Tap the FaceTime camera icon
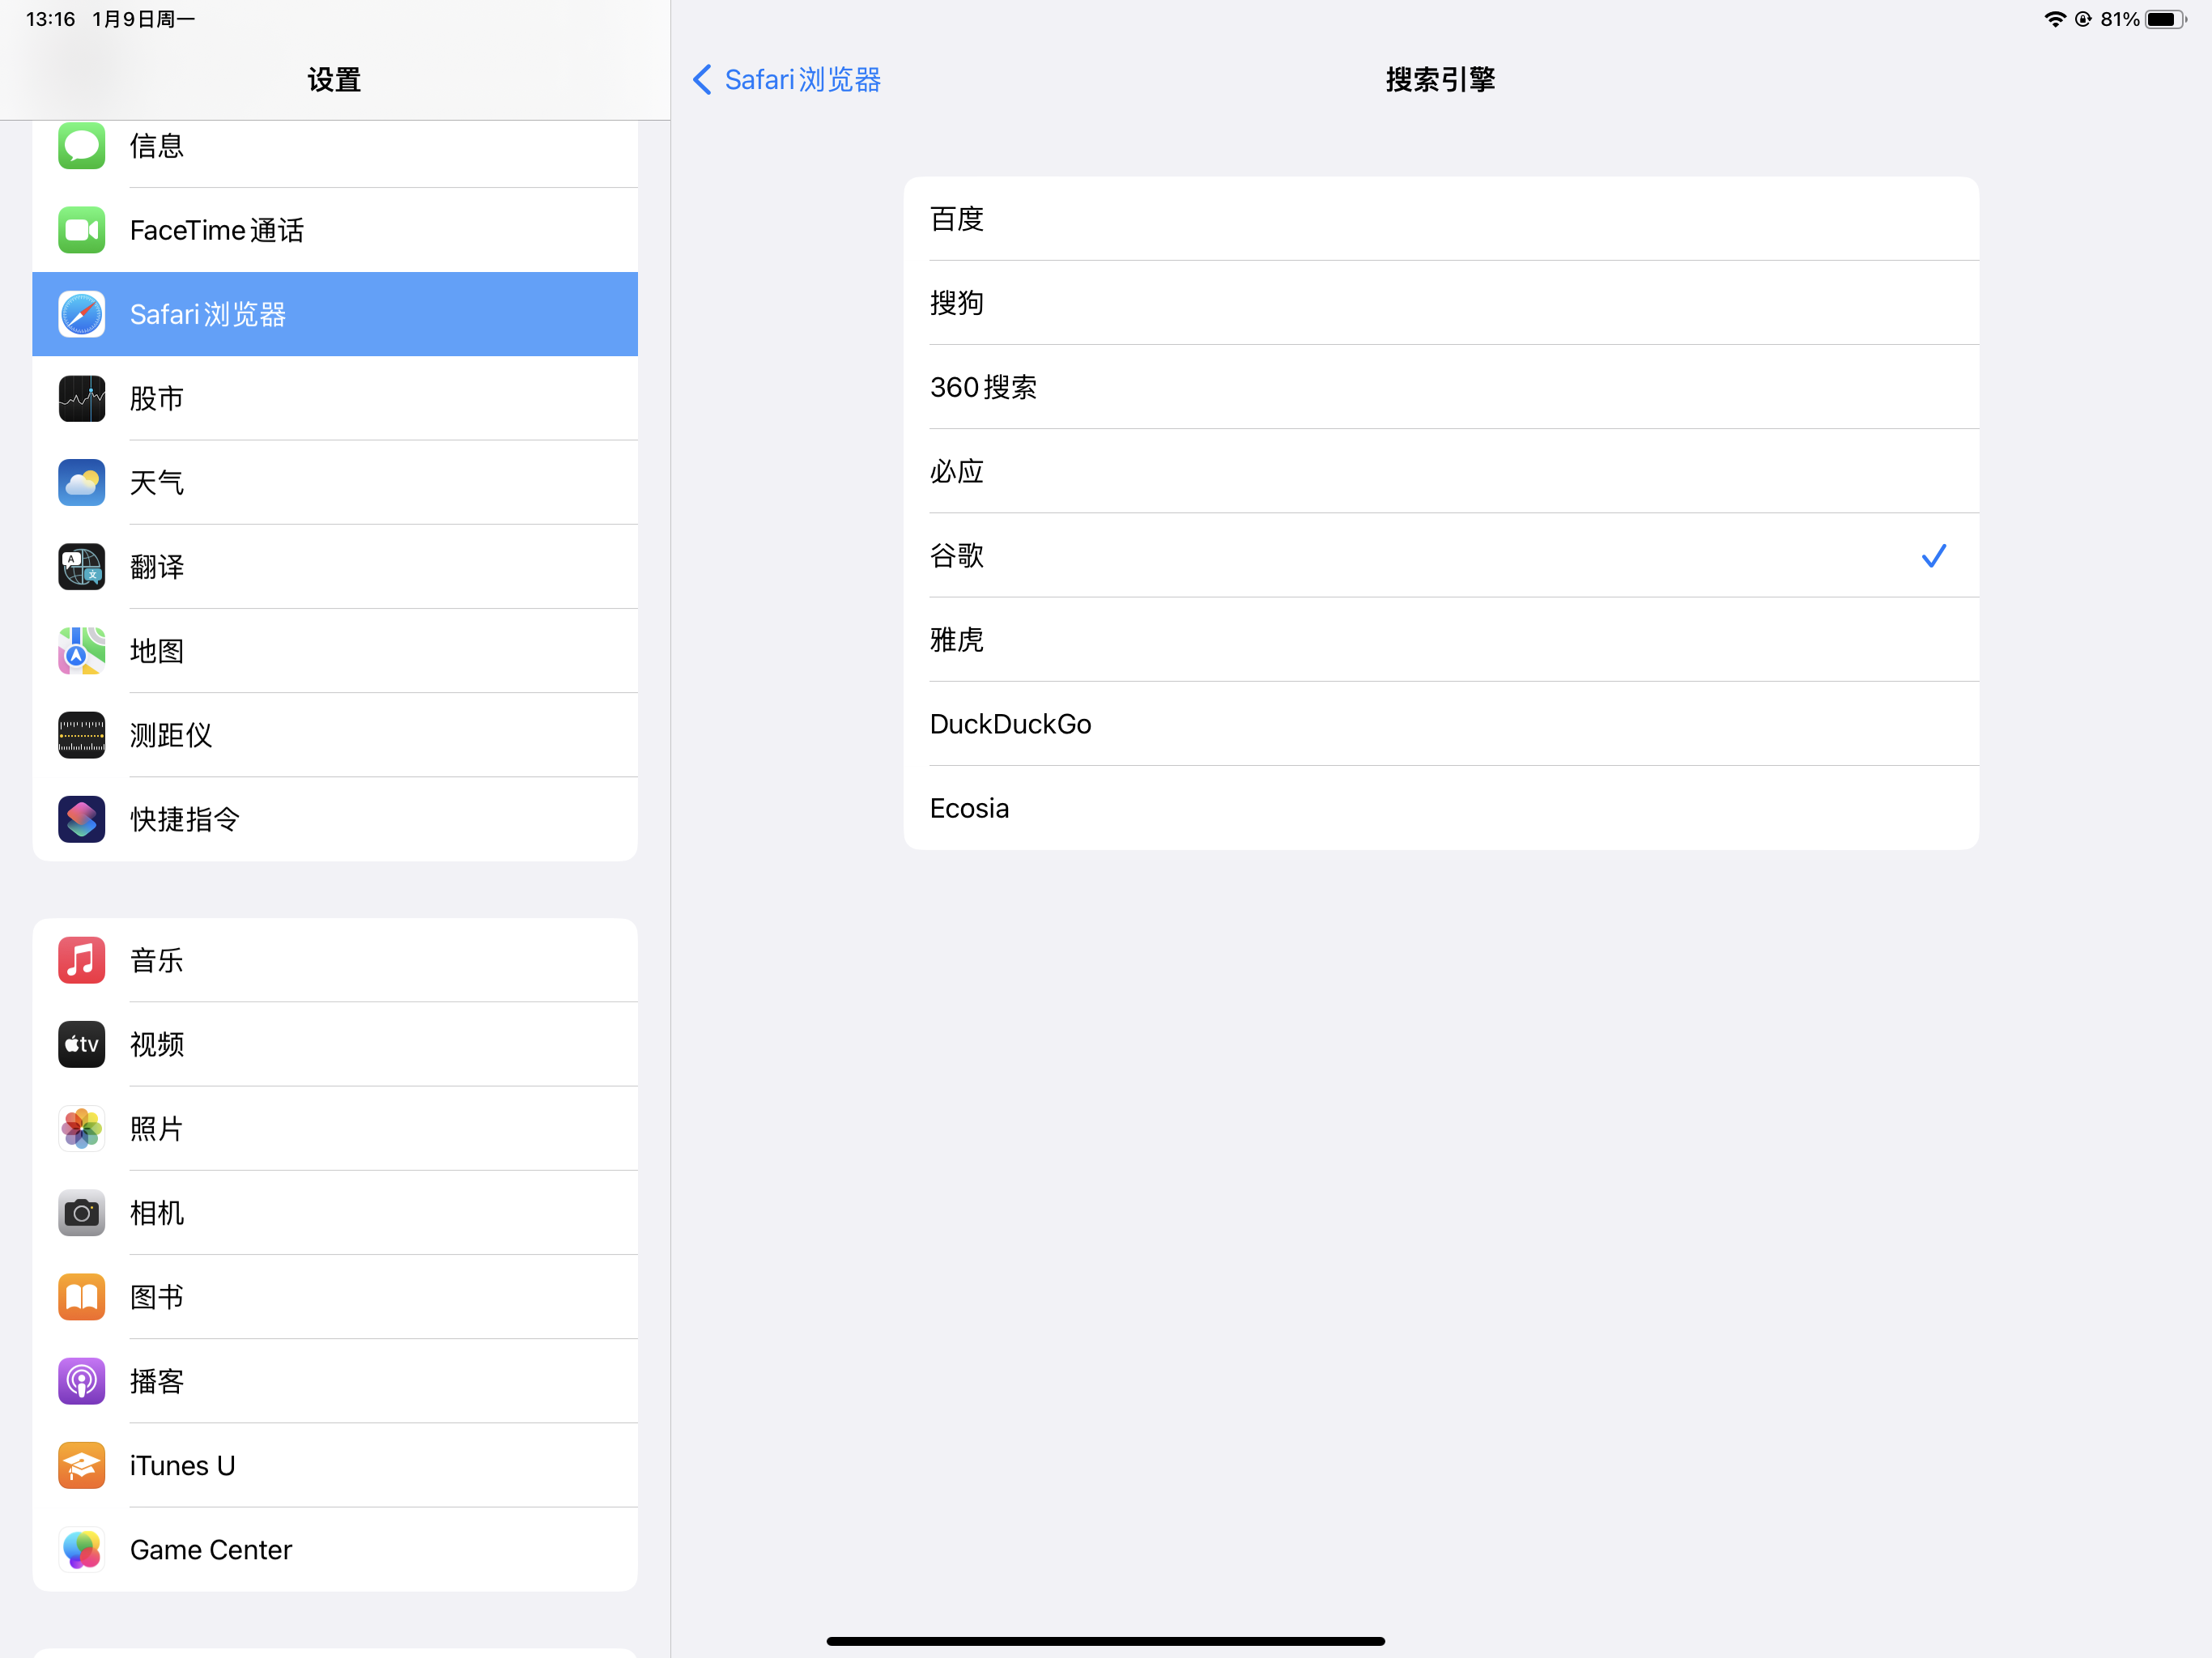 coord(81,230)
